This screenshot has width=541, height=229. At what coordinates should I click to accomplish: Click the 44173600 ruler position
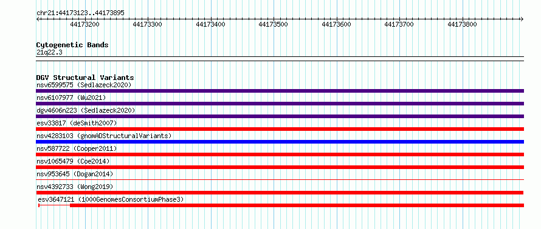coord(336,24)
